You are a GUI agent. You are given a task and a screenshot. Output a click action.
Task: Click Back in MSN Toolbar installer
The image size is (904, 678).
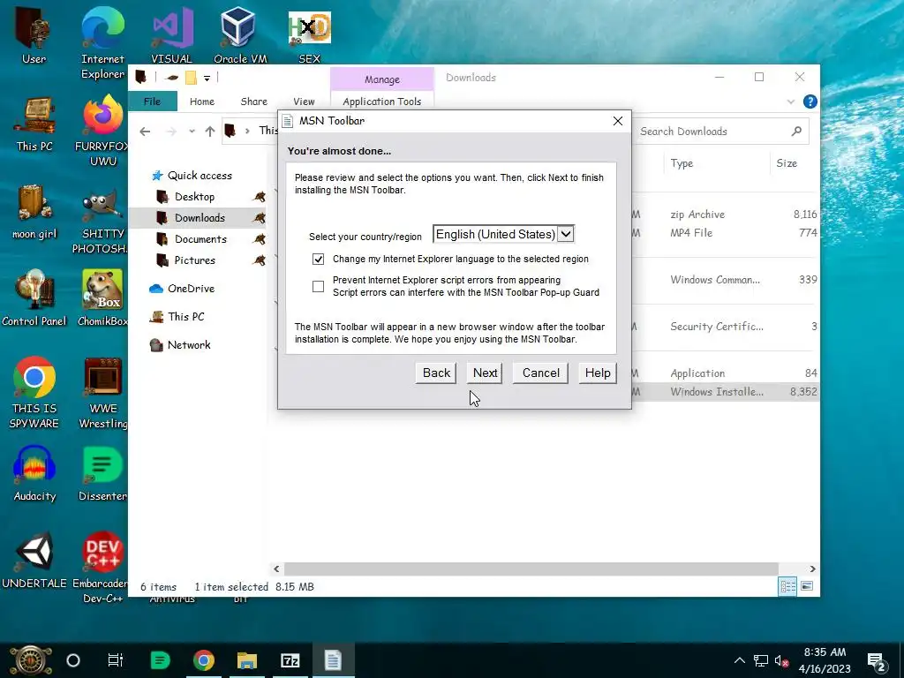tap(436, 373)
